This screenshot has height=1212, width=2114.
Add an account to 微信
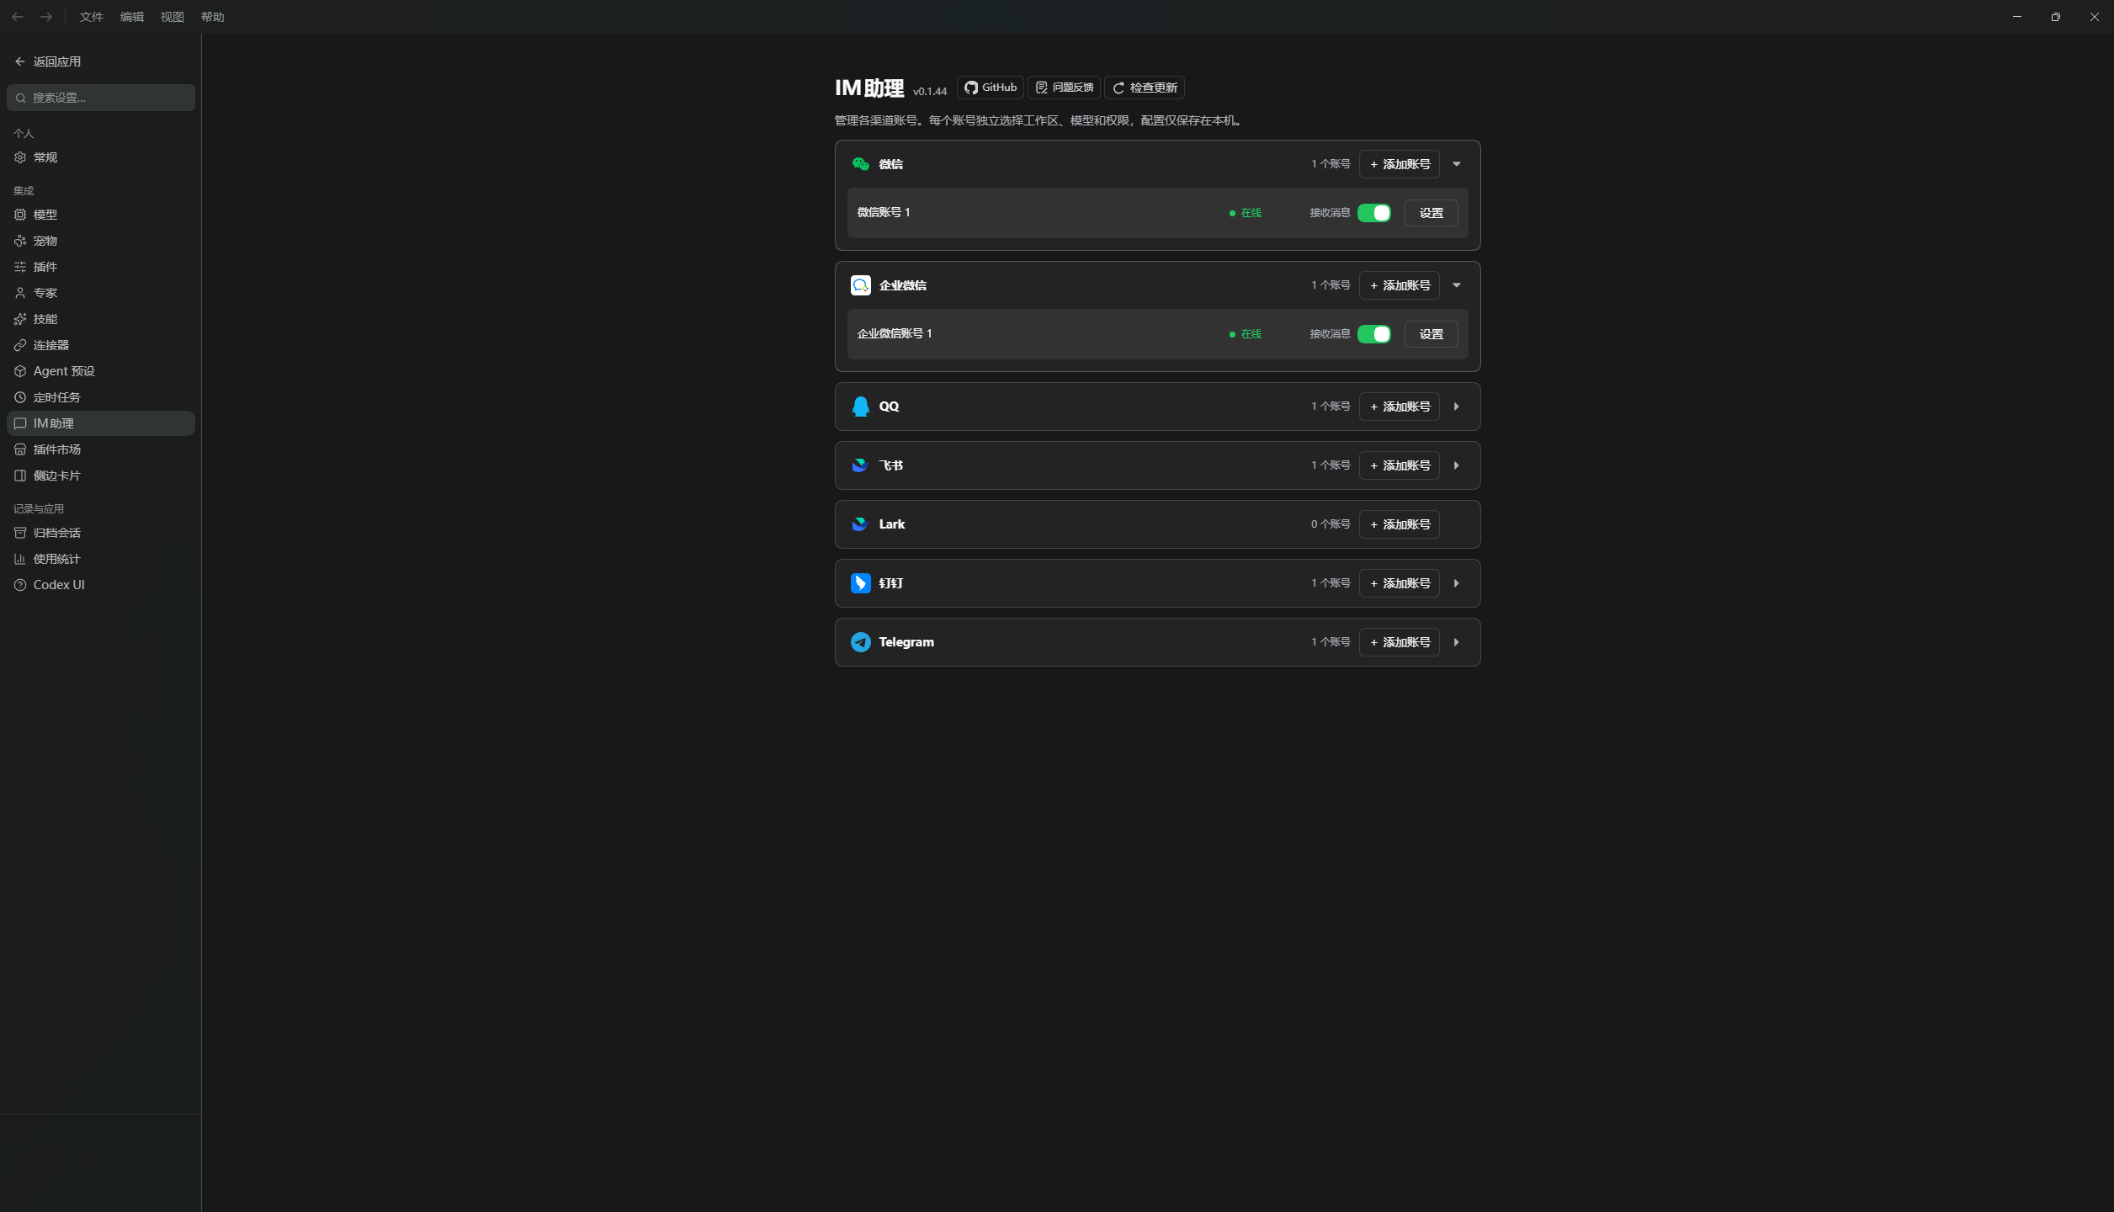click(1400, 164)
